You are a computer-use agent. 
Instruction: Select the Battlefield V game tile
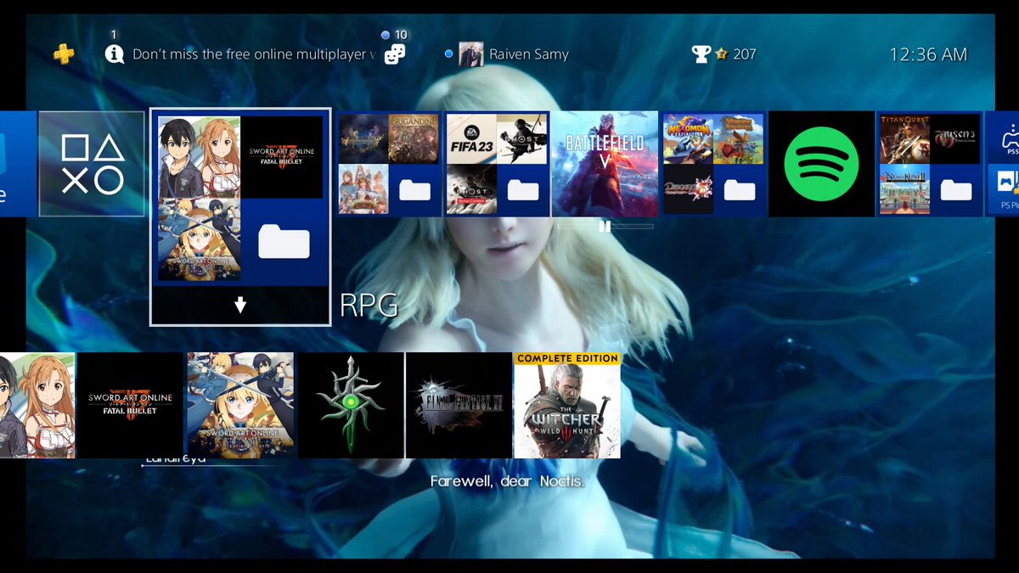(605, 163)
